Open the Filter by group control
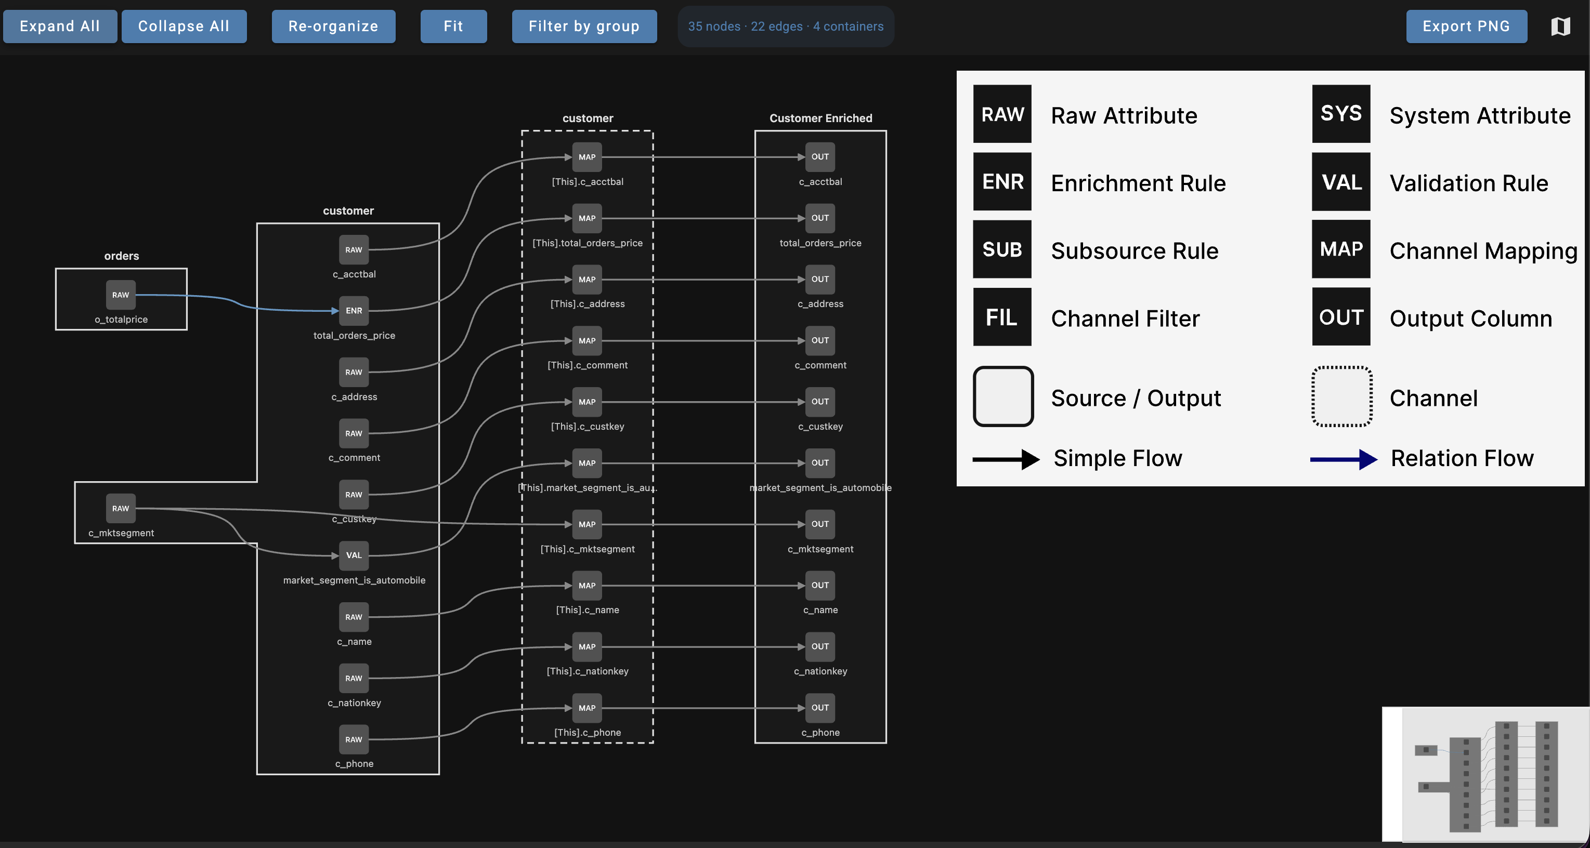Image resolution: width=1590 pixels, height=848 pixels. (x=584, y=26)
